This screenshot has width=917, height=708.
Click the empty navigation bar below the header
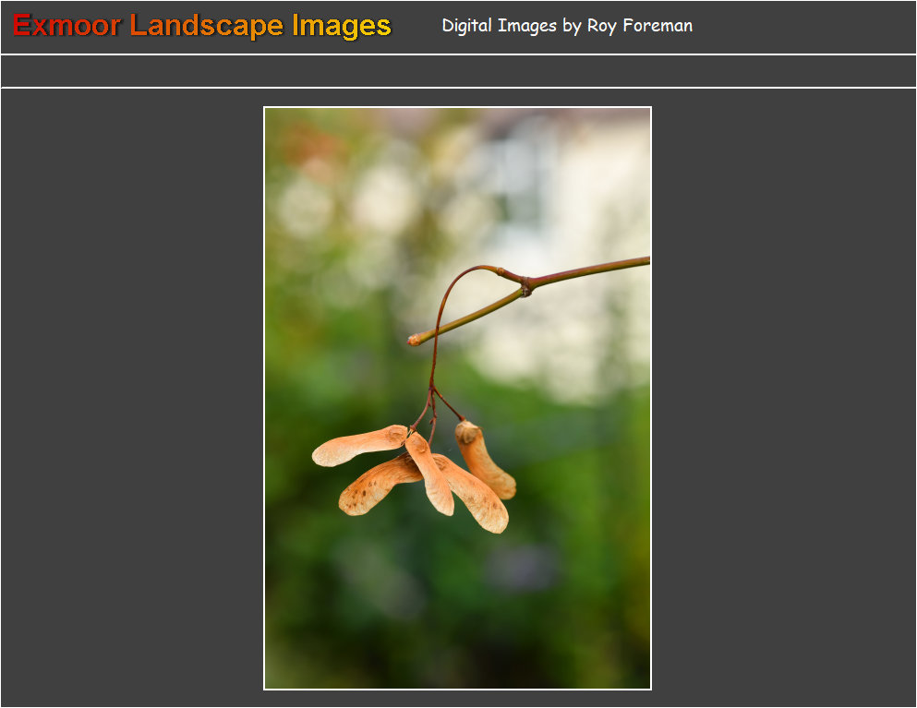click(x=458, y=71)
